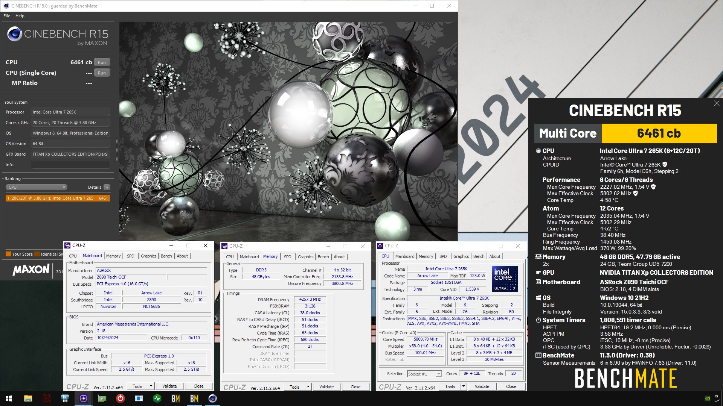Click the Motherboard section icon in BenchMate
Screen dimensions: 723x406
click(538, 282)
